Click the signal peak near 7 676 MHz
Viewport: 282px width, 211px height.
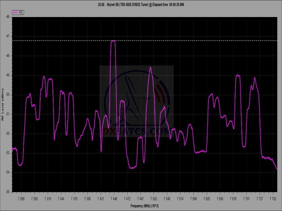coord(238,75)
